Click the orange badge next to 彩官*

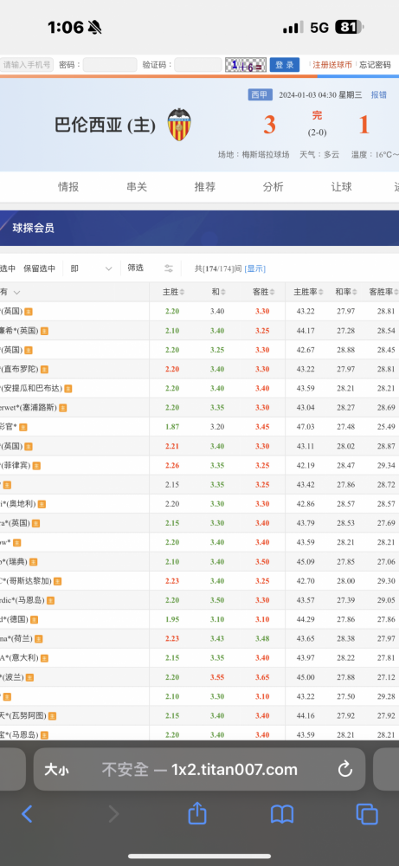point(23,427)
